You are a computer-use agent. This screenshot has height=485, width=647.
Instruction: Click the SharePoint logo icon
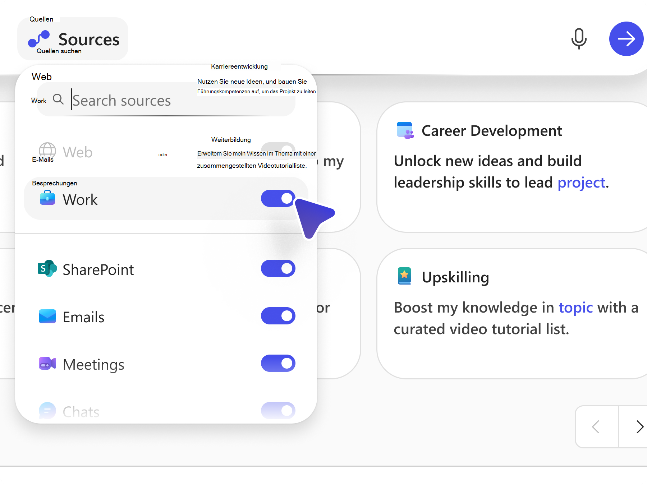[x=47, y=268]
